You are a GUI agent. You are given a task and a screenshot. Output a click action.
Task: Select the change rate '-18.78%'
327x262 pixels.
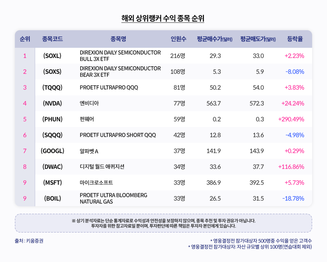tap(293, 198)
